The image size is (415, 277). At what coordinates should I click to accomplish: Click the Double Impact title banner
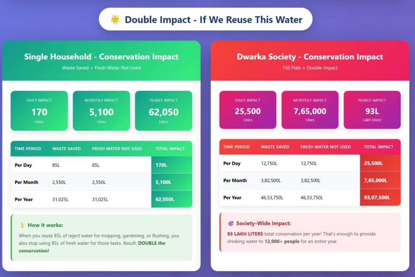tap(205, 19)
